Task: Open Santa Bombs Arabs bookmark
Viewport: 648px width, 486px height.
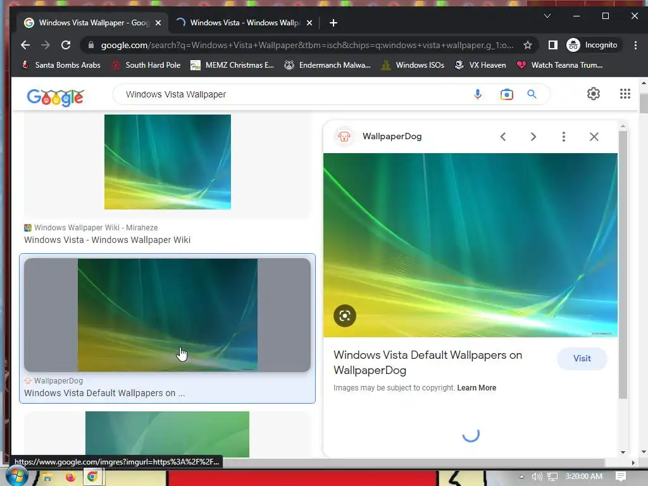Action: click(x=61, y=65)
